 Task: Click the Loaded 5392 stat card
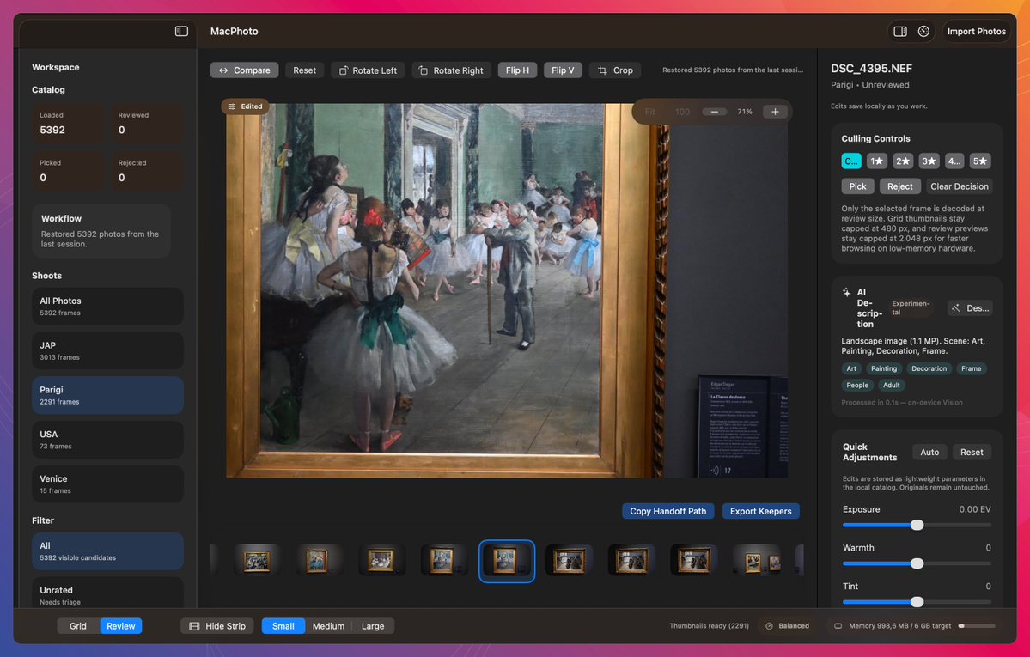69,124
